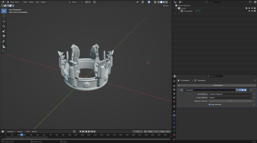This screenshot has width=257, height=143.
Task: Toggle Crown collection exclude checkbox
Action: [x=246, y=8]
